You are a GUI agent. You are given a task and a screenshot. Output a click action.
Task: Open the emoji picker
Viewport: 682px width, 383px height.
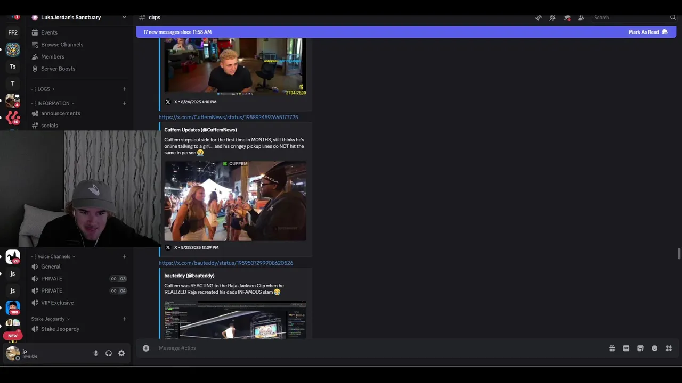[x=654, y=348]
